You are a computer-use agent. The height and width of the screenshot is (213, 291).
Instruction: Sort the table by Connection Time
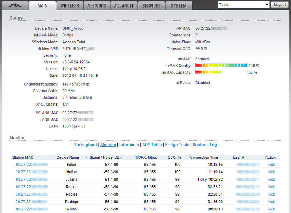[204, 158]
